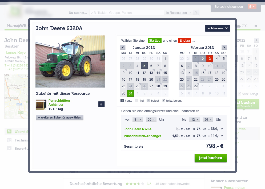The width and height of the screenshot is (265, 189).
Task: Click the John Deere tractor photo
Action: [70, 61]
